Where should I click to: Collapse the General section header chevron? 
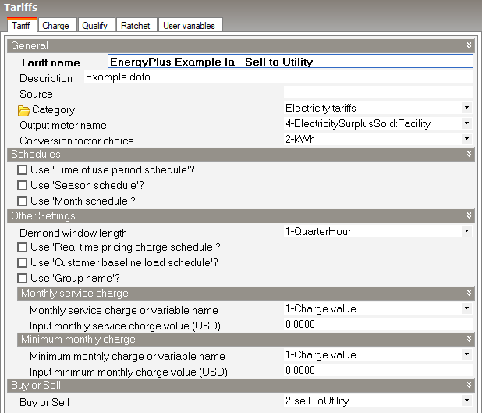point(468,46)
